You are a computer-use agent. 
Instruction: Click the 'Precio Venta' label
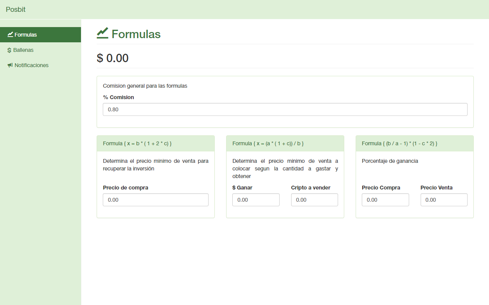pos(436,188)
